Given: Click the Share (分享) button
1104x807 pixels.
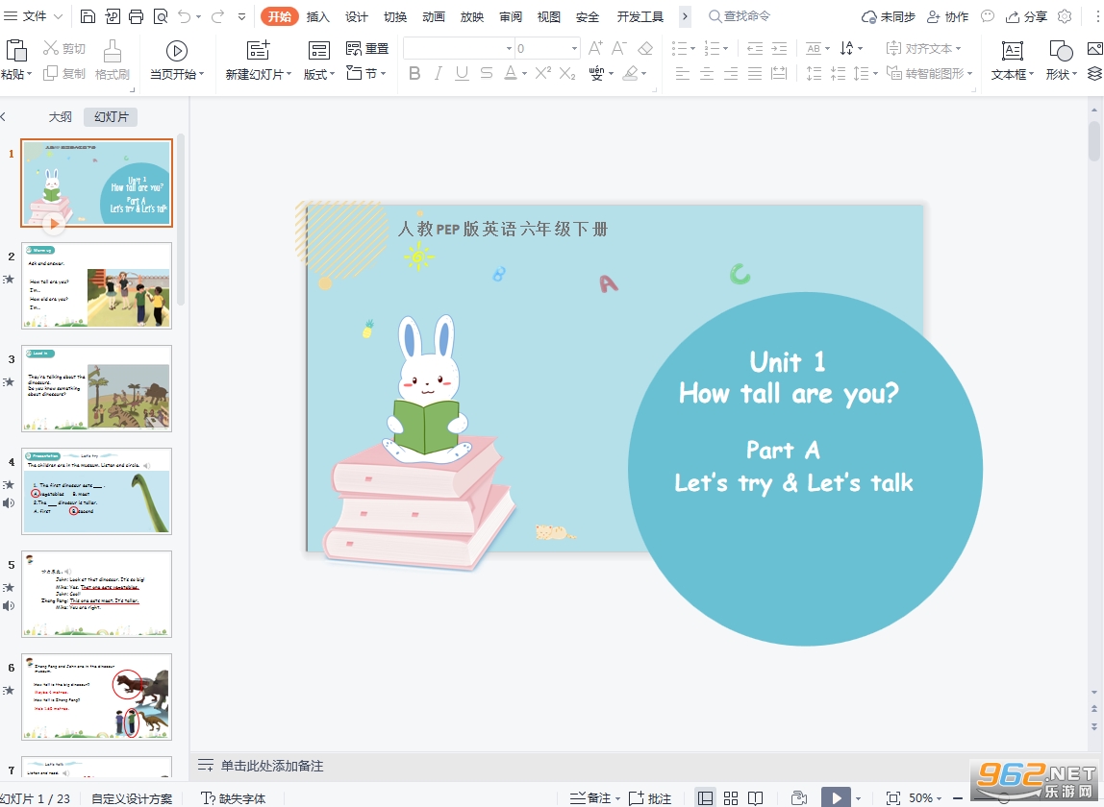Looking at the screenshot, I should 1026,16.
